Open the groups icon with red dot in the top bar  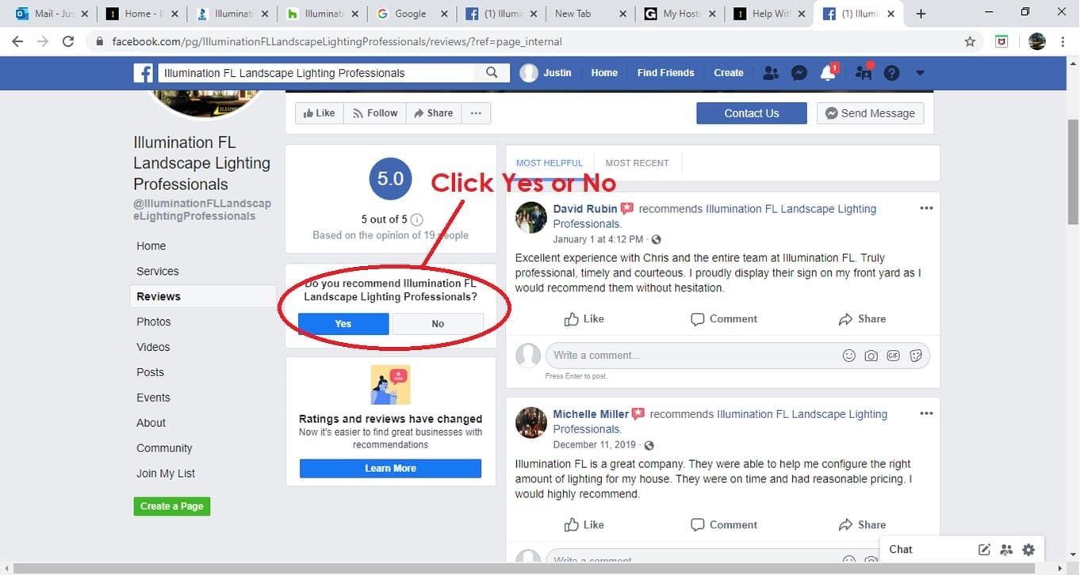[864, 72]
